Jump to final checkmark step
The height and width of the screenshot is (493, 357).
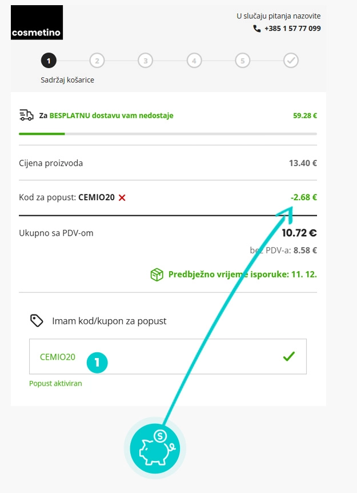[291, 60]
